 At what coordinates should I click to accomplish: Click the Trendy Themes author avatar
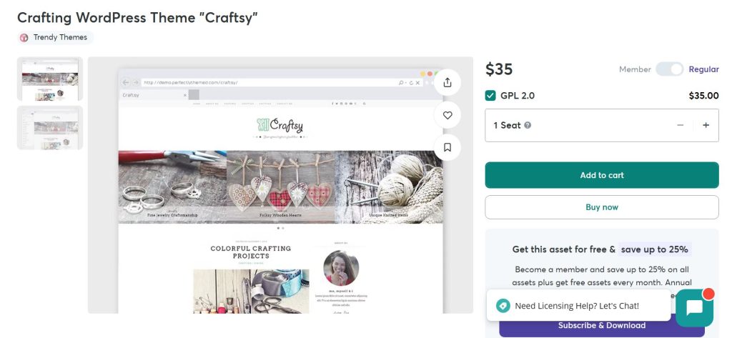point(24,37)
